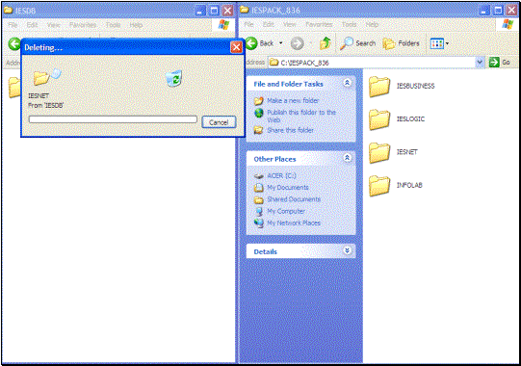Click Windows flag logo in IESPACK_836 window
The height and width of the screenshot is (366, 521).
click(508, 24)
